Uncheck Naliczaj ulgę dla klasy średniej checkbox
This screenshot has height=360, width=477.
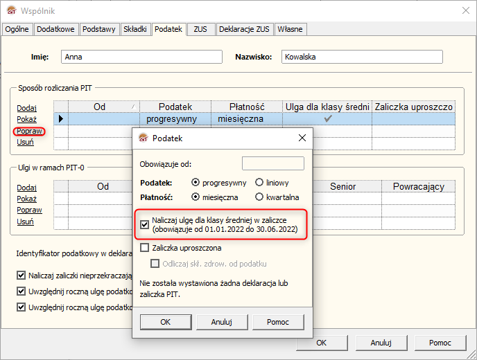[x=144, y=224]
